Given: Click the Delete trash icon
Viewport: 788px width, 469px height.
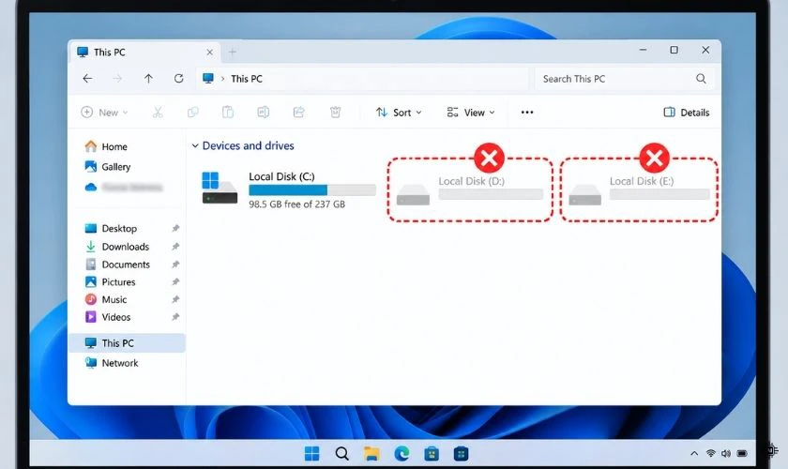Looking at the screenshot, I should coord(335,113).
